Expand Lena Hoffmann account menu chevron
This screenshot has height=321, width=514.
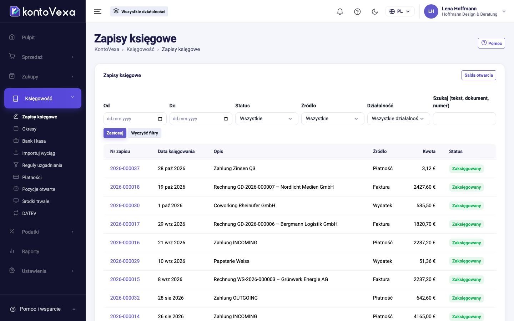(504, 11)
